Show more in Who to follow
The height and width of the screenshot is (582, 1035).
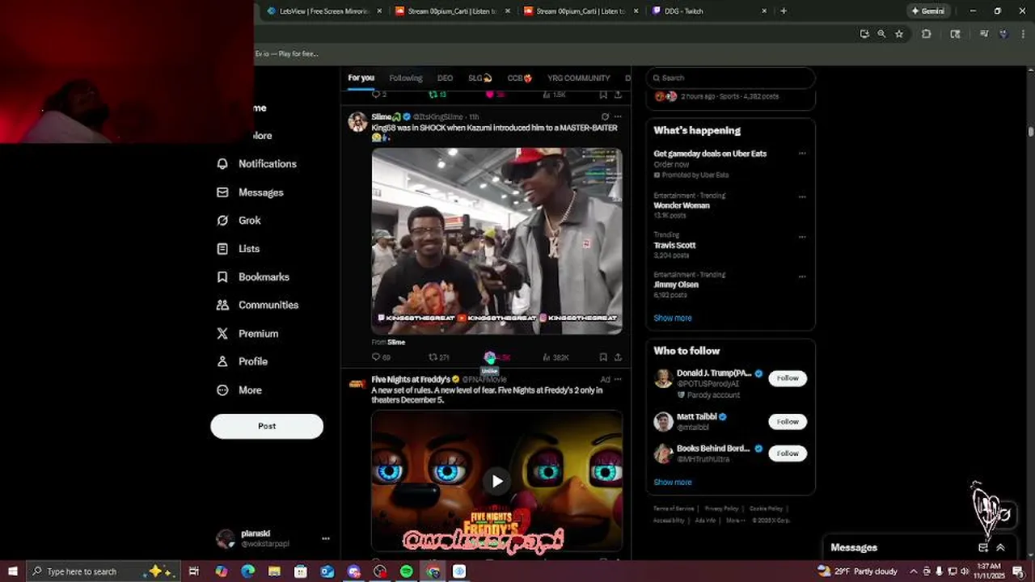click(673, 483)
